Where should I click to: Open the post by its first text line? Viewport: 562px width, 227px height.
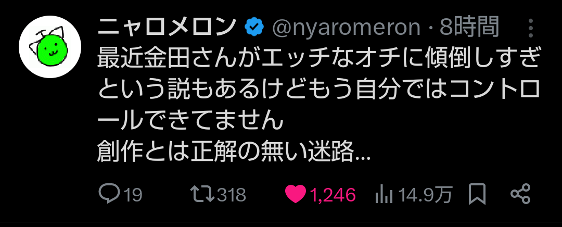tap(318, 58)
